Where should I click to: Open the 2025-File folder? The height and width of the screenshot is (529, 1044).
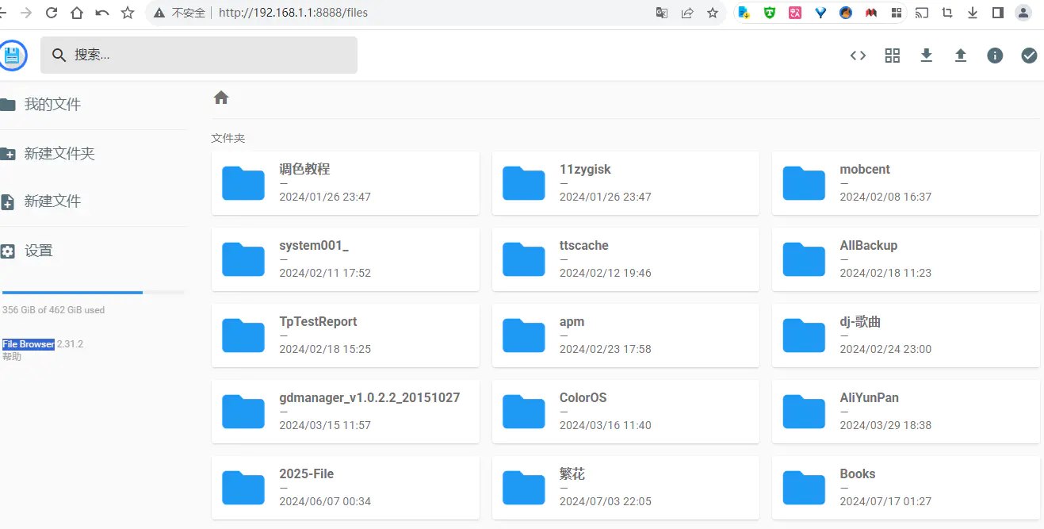tap(346, 488)
